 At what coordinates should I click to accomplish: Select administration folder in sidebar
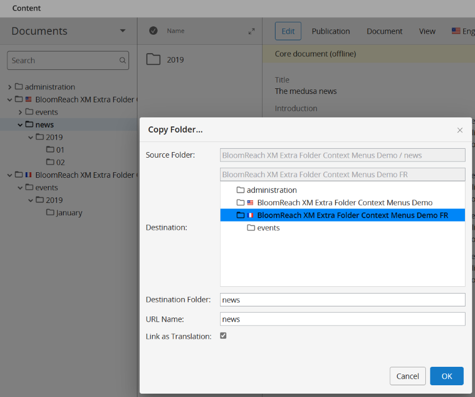tap(50, 87)
